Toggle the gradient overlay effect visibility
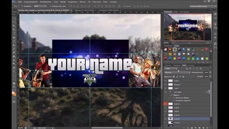 click(174, 101)
